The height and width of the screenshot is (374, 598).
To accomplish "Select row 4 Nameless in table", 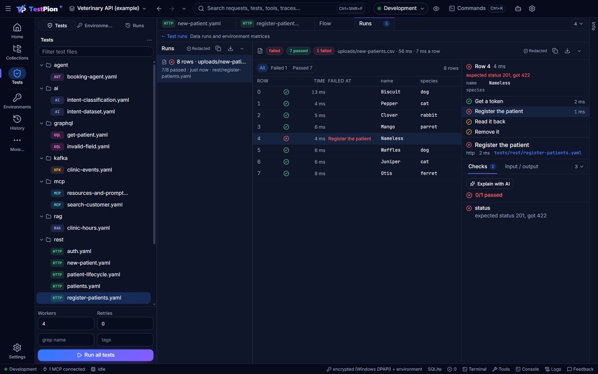I will coord(357,139).
